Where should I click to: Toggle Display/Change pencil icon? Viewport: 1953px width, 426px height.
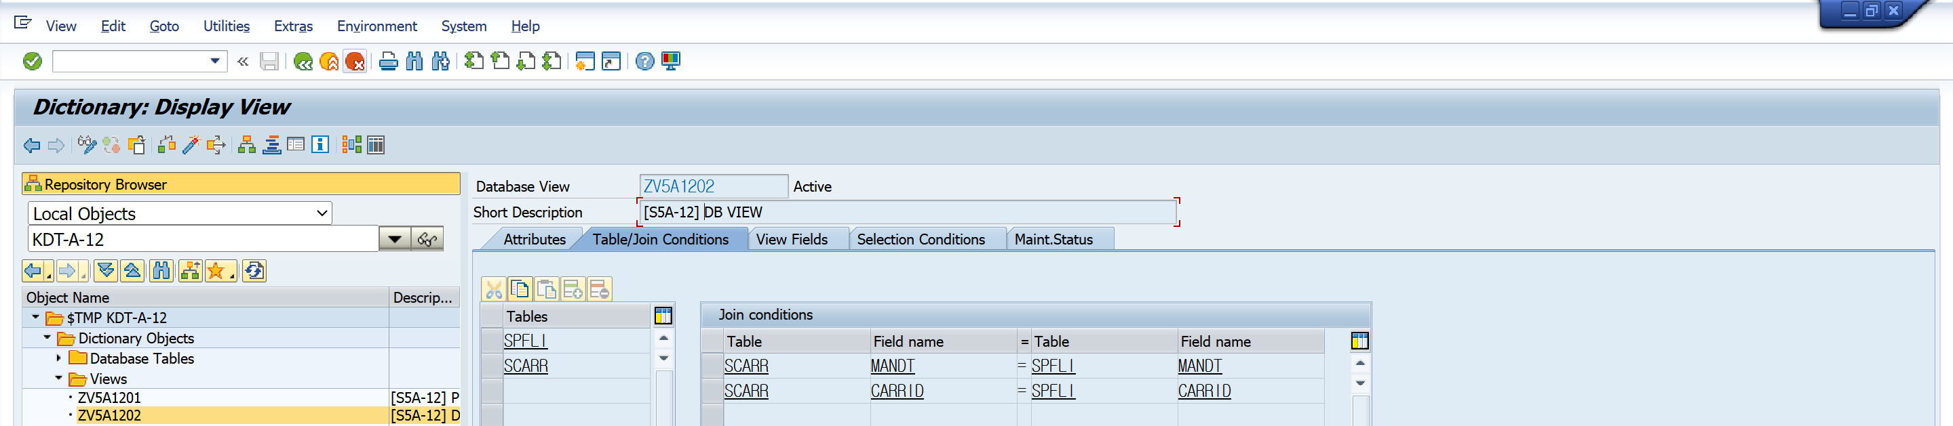click(86, 144)
